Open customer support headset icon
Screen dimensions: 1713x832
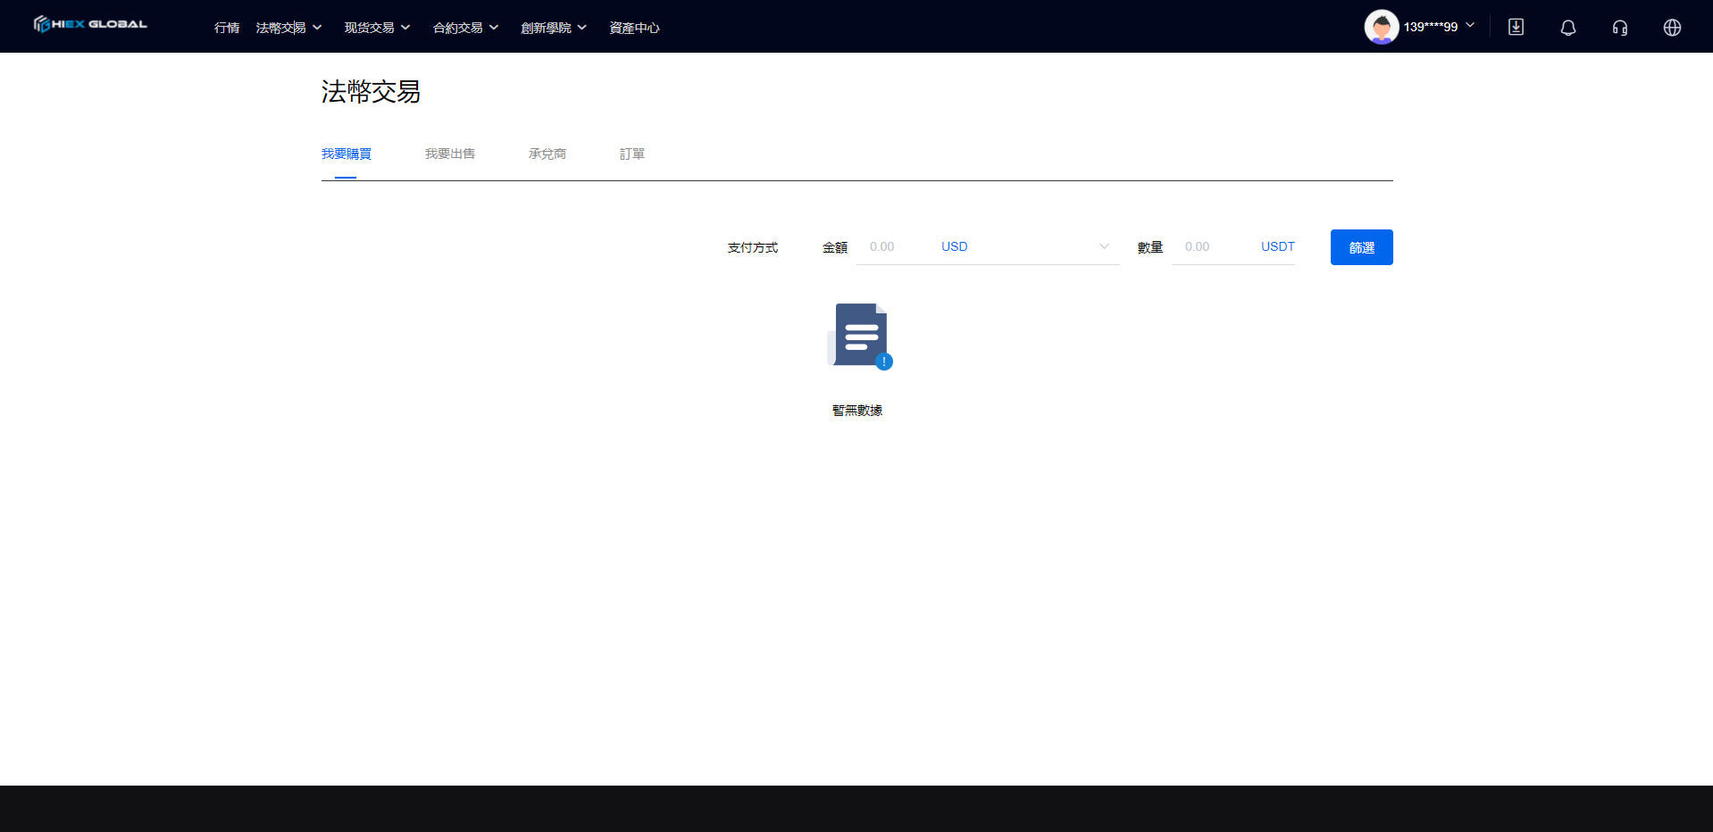coord(1620,28)
